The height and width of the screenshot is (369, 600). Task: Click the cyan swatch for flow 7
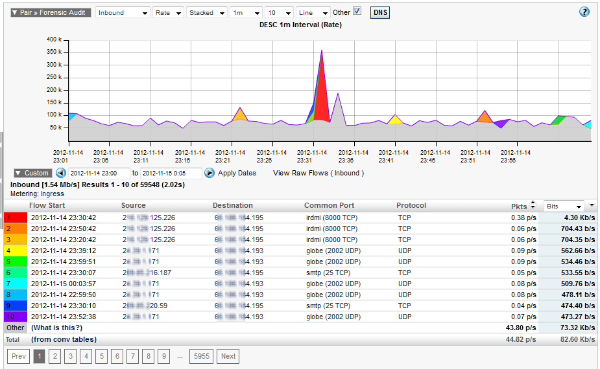click(16, 284)
